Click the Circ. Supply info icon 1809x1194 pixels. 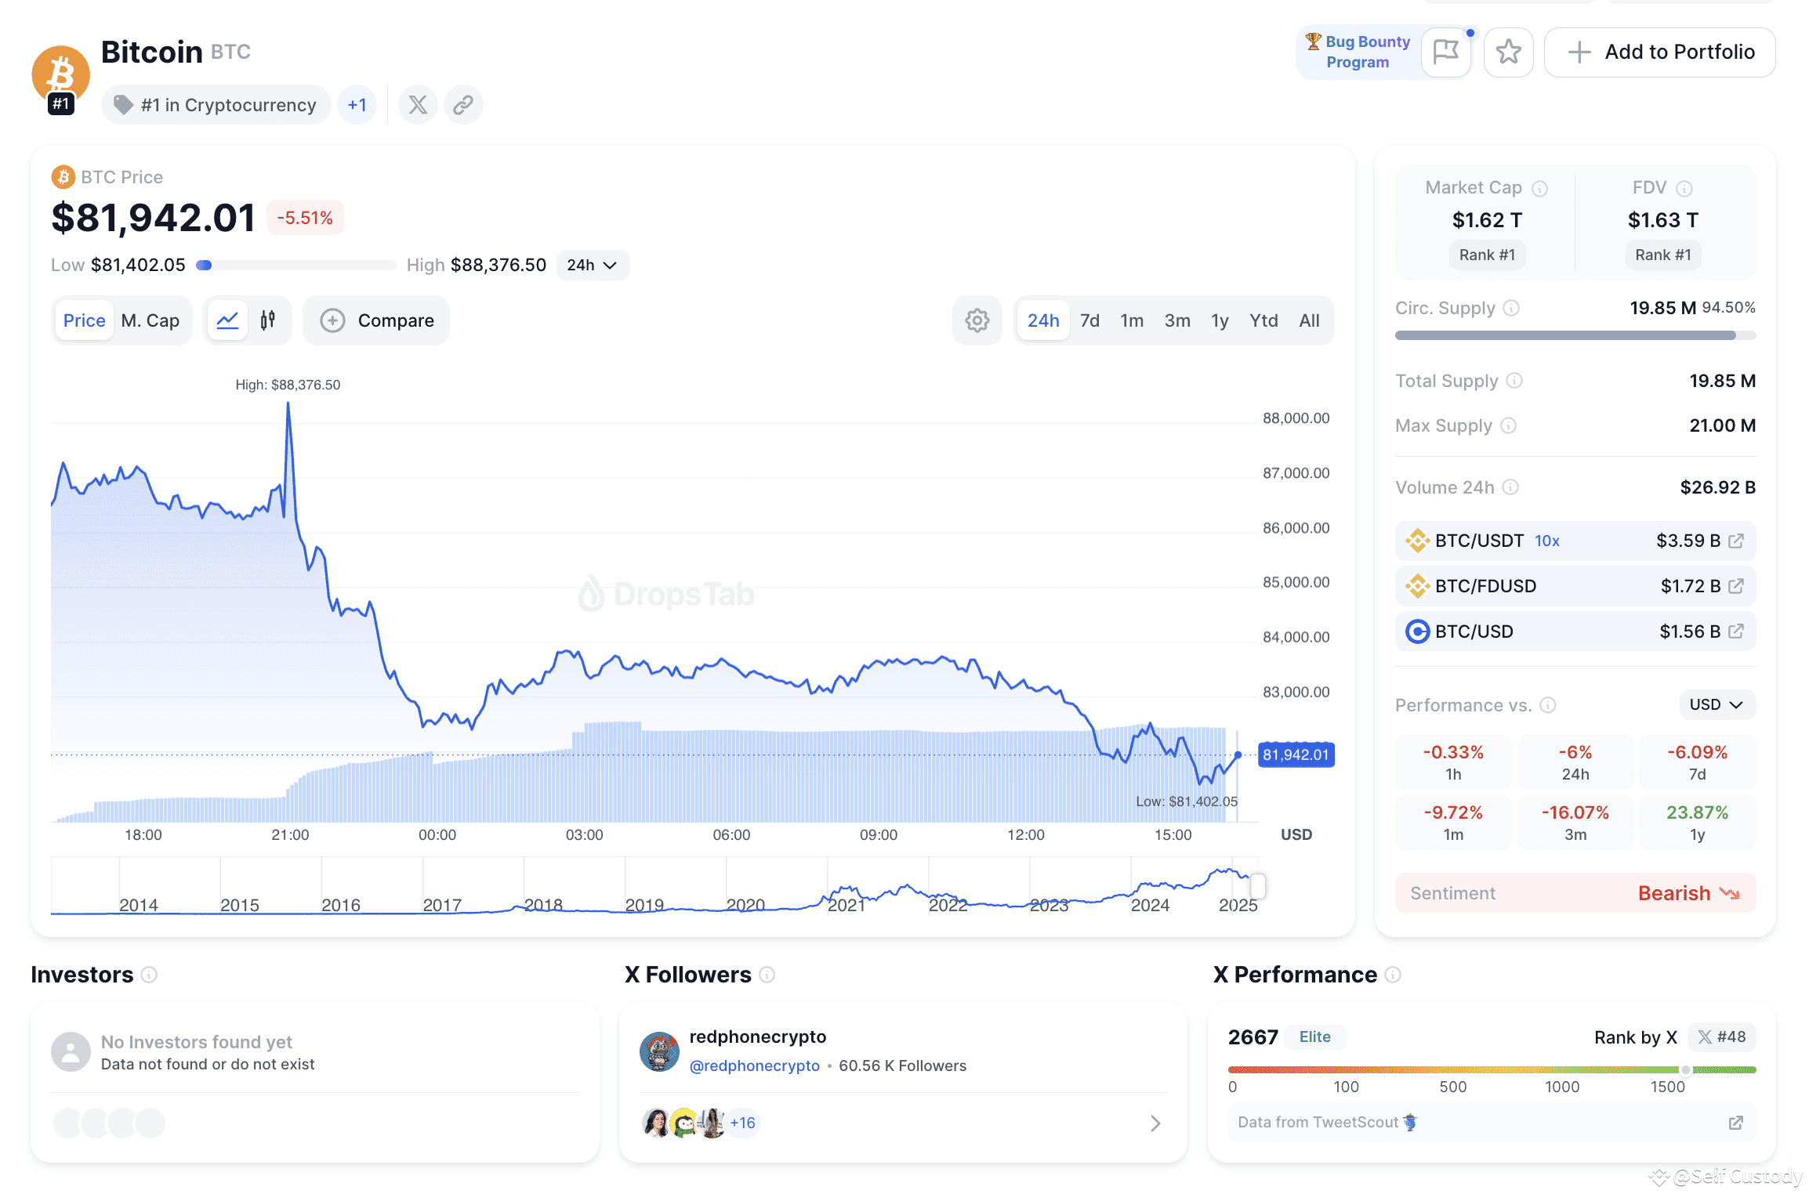coord(1511,308)
